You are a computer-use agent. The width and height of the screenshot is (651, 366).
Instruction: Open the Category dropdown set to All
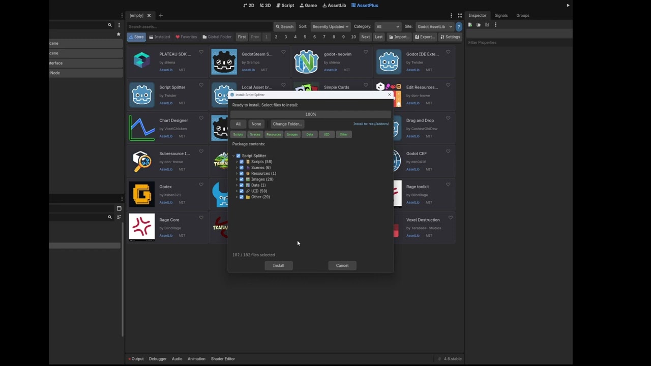(x=387, y=26)
